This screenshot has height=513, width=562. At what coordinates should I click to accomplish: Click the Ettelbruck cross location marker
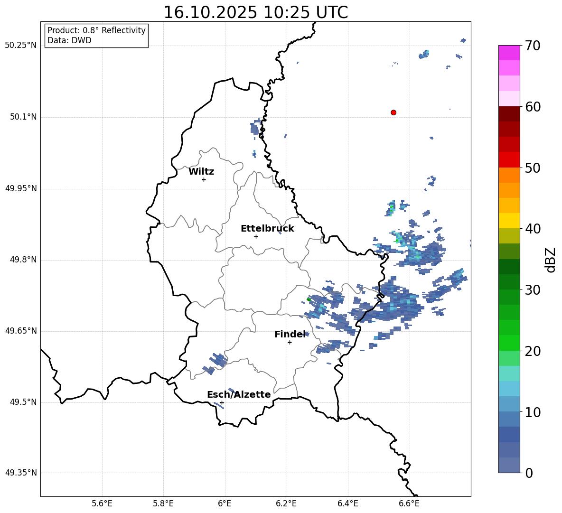(x=256, y=236)
